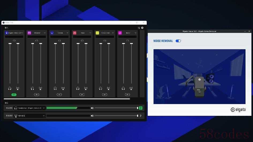
Task: Expand the System channel dropdown arrow
Action: point(67,33)
